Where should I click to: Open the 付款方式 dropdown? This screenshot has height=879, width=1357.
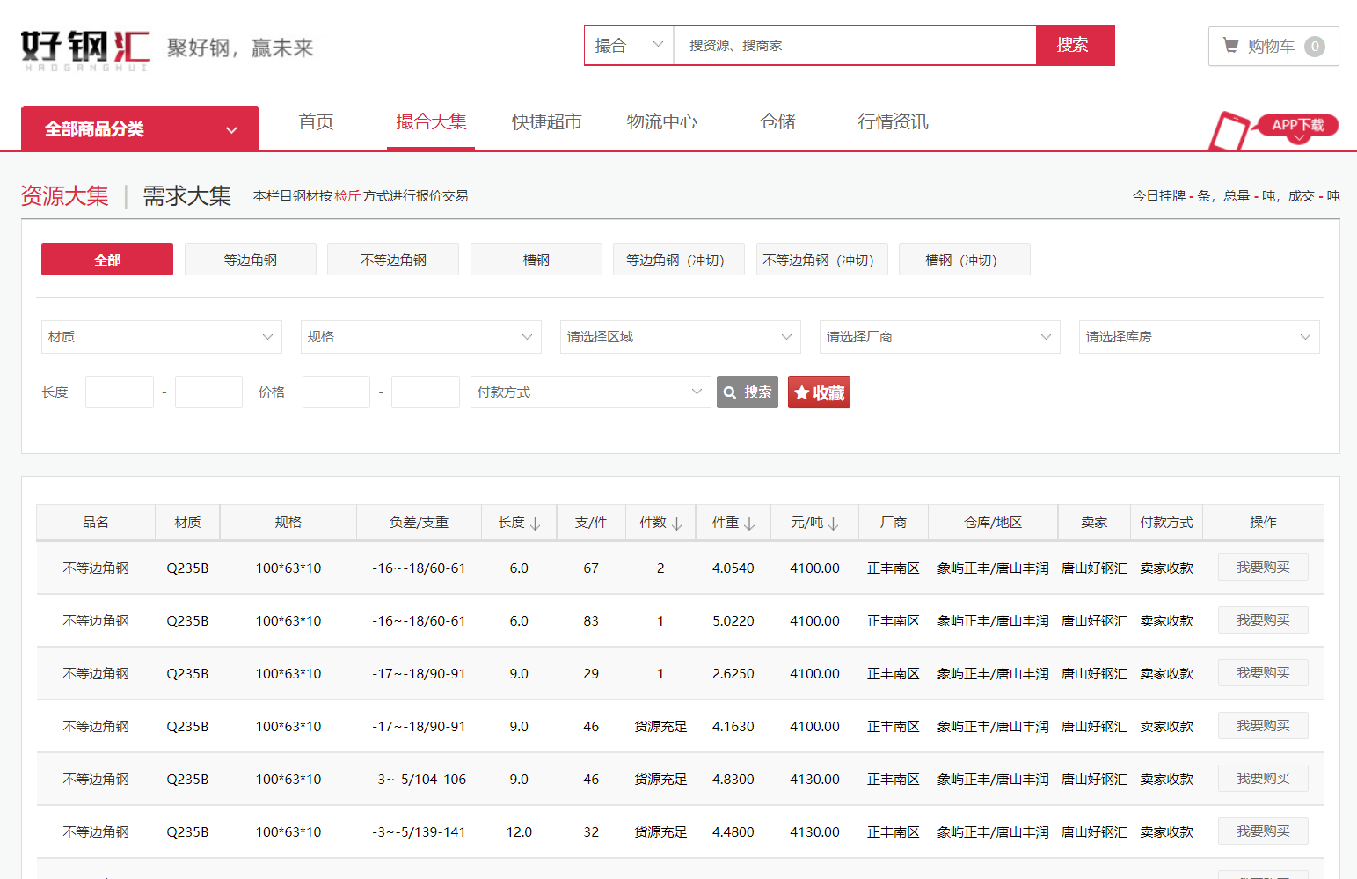click(x=589, y=392)
